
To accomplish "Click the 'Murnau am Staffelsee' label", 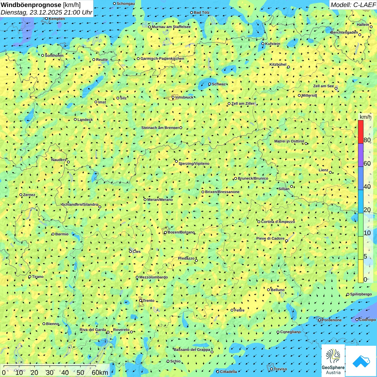I will point(171,27).
